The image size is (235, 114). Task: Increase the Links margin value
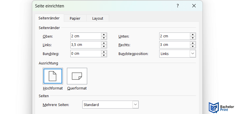pyautogui.click(x=104, y=43)
